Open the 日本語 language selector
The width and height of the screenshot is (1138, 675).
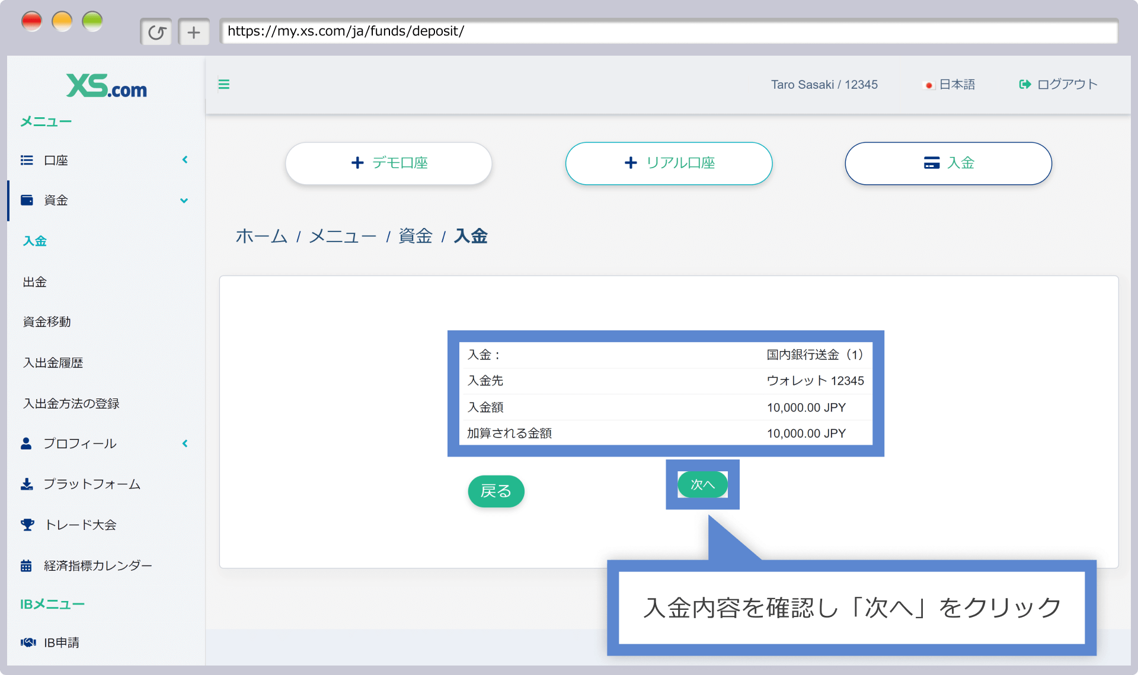tap(950, 85)
